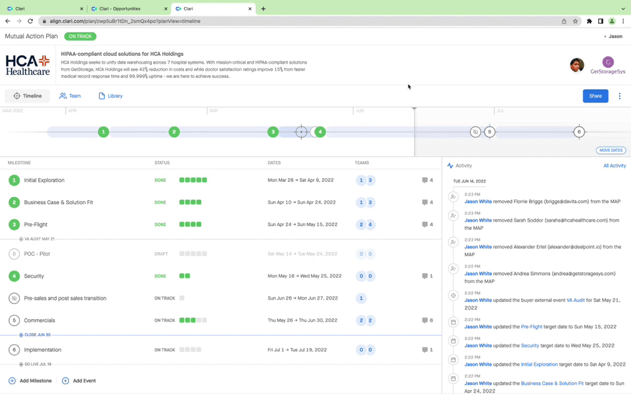Click the CLOSE JUN 30 event marker
The image size is (631, 394).
point(35,335)
